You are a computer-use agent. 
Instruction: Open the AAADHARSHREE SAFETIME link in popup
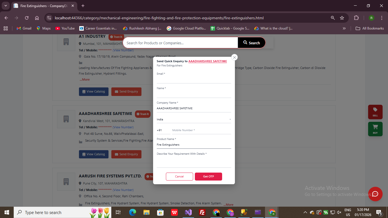point(208,61)
